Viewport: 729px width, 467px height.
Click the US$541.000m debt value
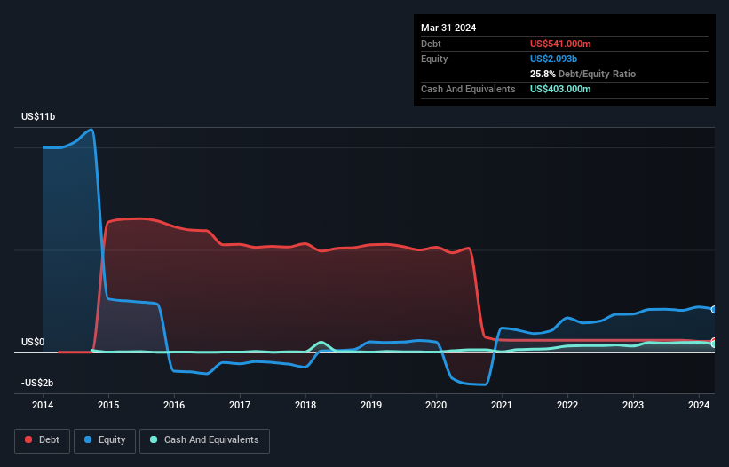[x=560, y=44]
